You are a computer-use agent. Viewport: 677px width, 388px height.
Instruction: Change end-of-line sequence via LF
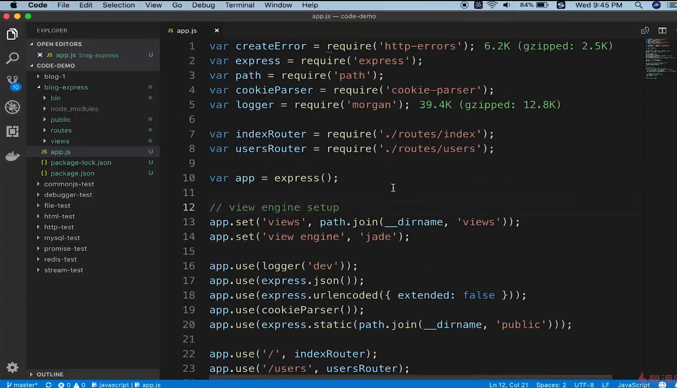[x=606, y=384]
